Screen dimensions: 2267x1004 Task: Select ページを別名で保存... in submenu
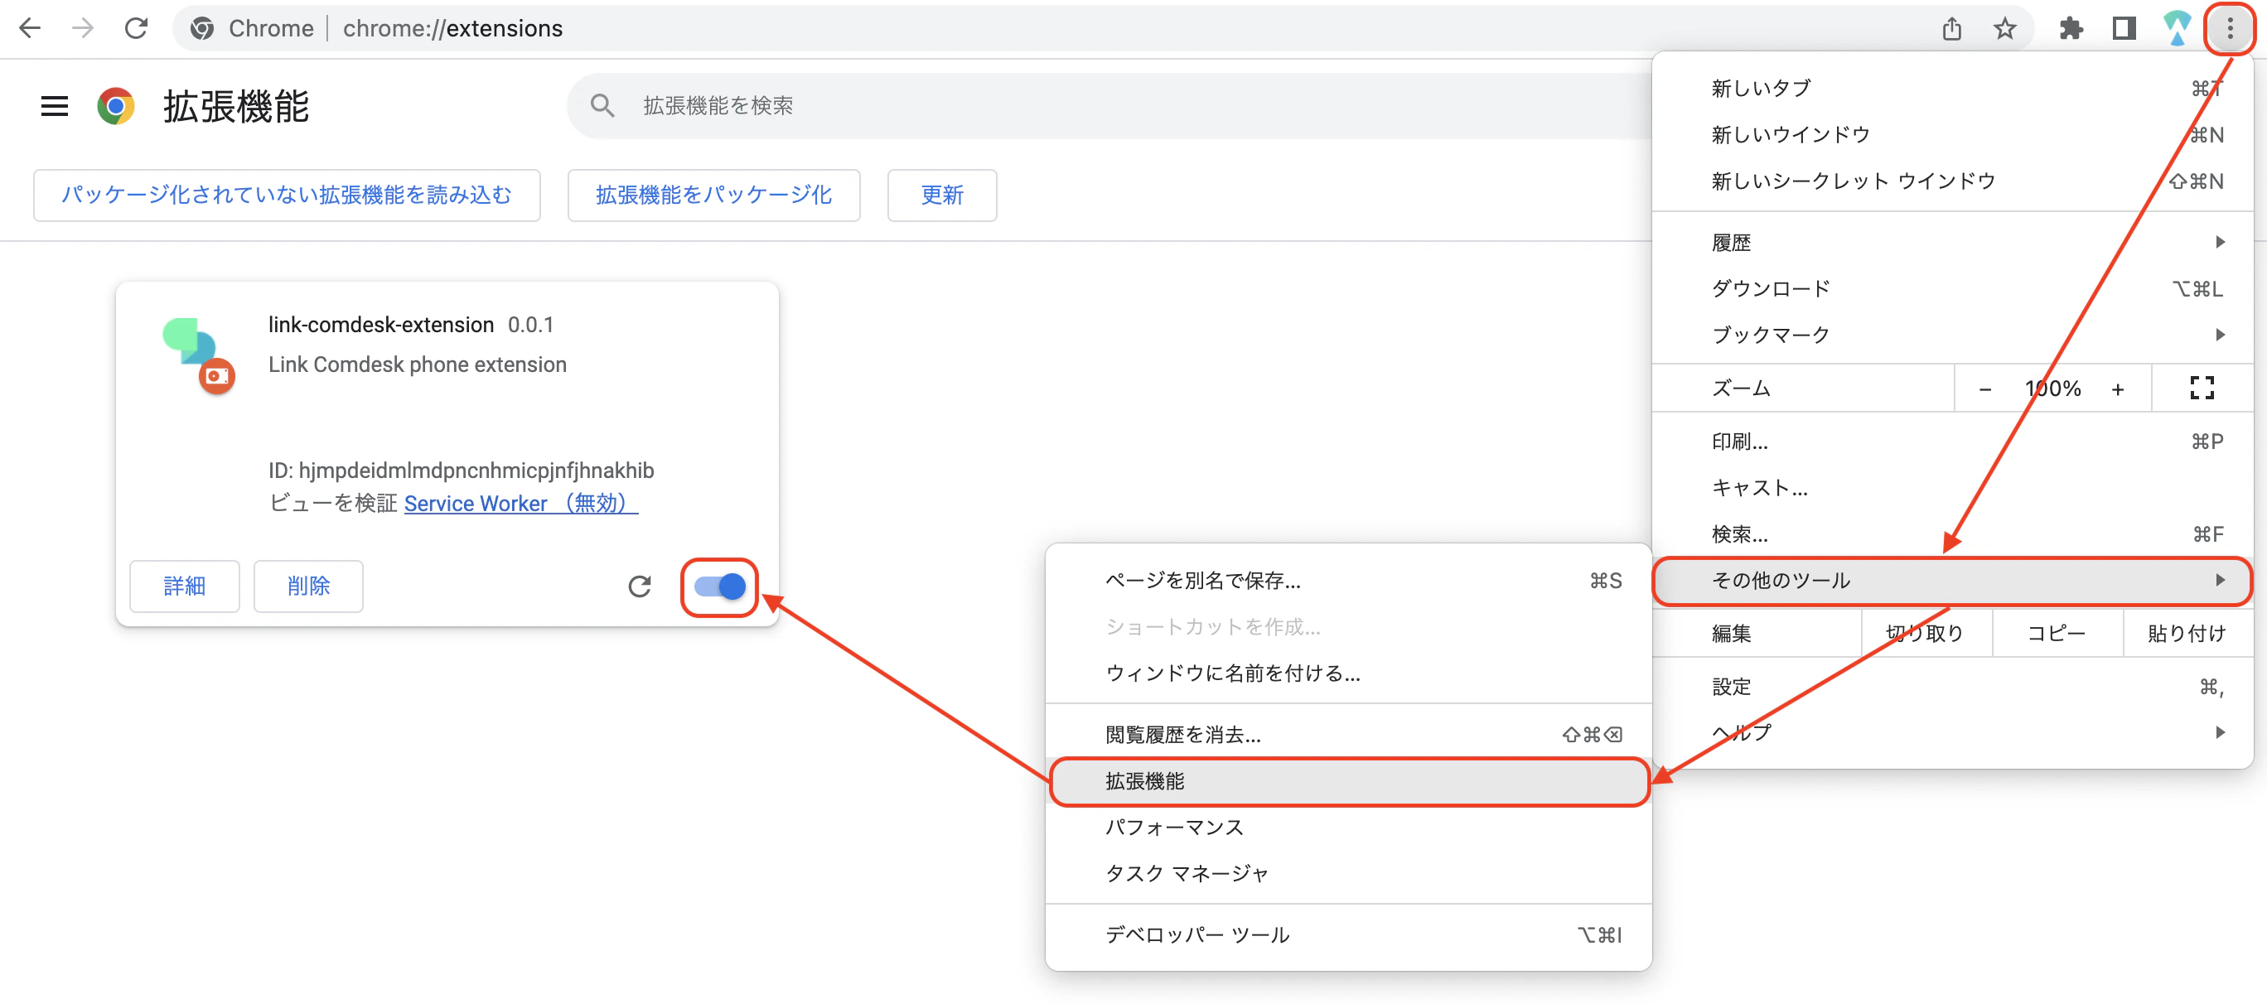point(1348,581)
